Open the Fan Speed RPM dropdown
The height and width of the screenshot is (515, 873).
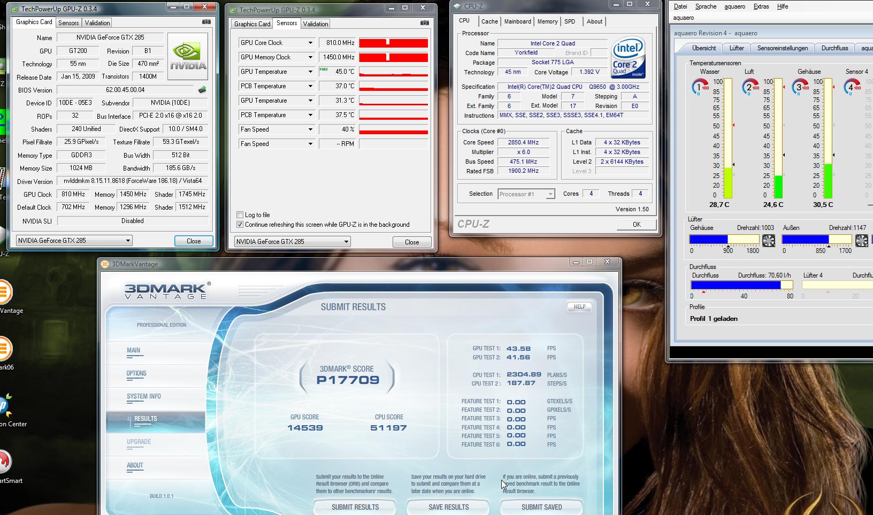pos(310,144)
